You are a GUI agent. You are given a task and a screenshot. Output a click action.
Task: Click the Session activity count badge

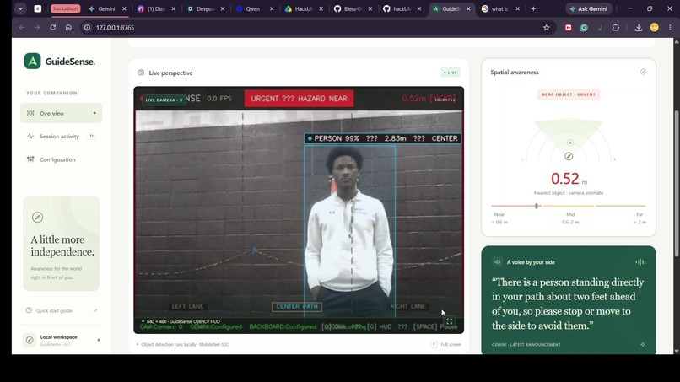91,136
